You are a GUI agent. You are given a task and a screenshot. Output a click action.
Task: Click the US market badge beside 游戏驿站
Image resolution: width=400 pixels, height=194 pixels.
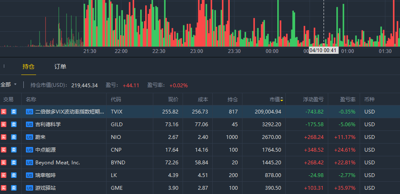click(x=30, y=188)
